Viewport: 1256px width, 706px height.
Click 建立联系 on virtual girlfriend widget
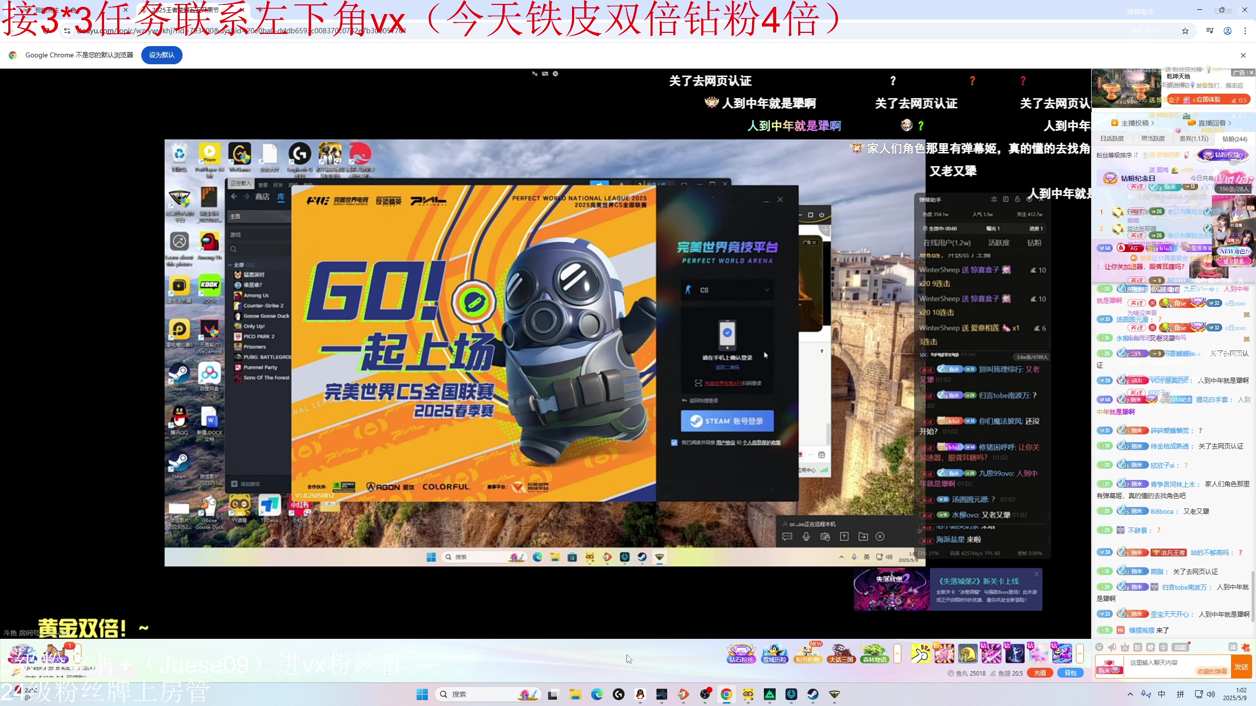coord(1233,261)
